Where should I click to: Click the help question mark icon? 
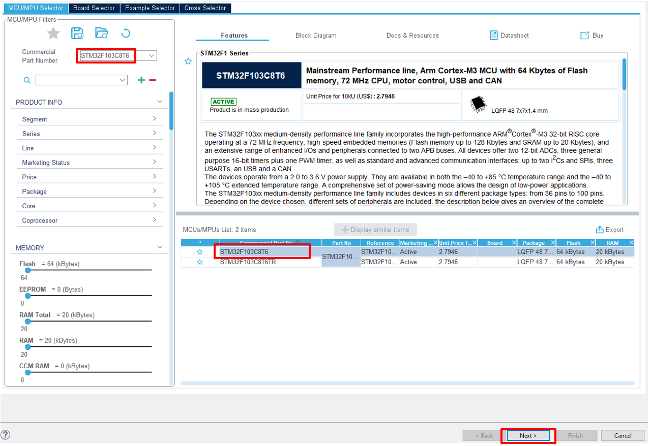point(6,435)
